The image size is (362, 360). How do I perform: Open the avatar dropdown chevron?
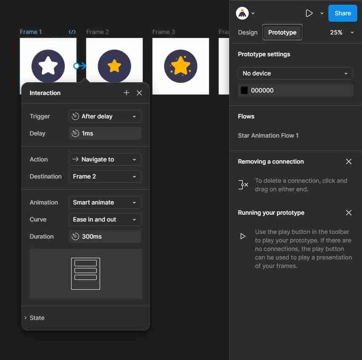[x=253, y=13]
